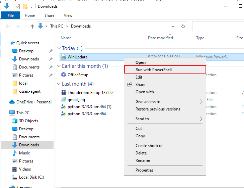Screen dimensions: 244x188
Task: Choose Edit in context menu
Action: 165,77
